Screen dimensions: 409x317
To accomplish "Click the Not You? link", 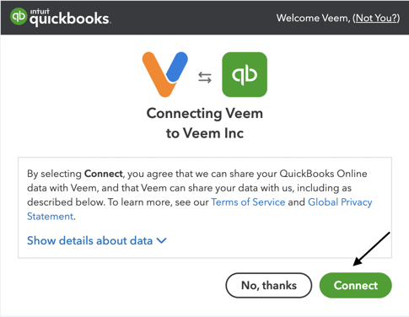I will tap(376, 18).
